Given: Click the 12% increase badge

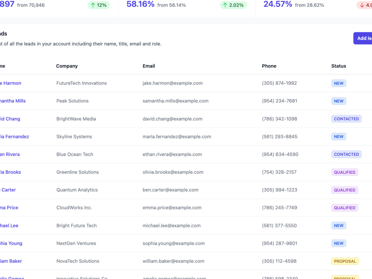Looking at the screenshot, I should 99,5.
